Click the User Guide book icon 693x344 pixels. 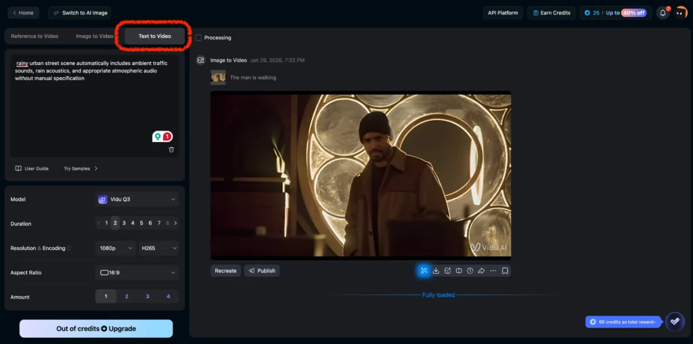tap(18, 169)
